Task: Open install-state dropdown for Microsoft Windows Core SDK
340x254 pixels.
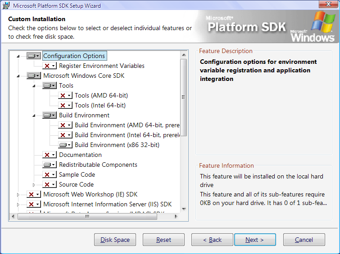Action: pyautogui.click(x=34, y=76)
